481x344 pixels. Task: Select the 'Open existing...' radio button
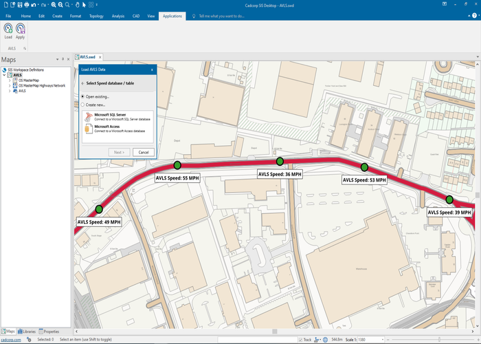point(83,97)
